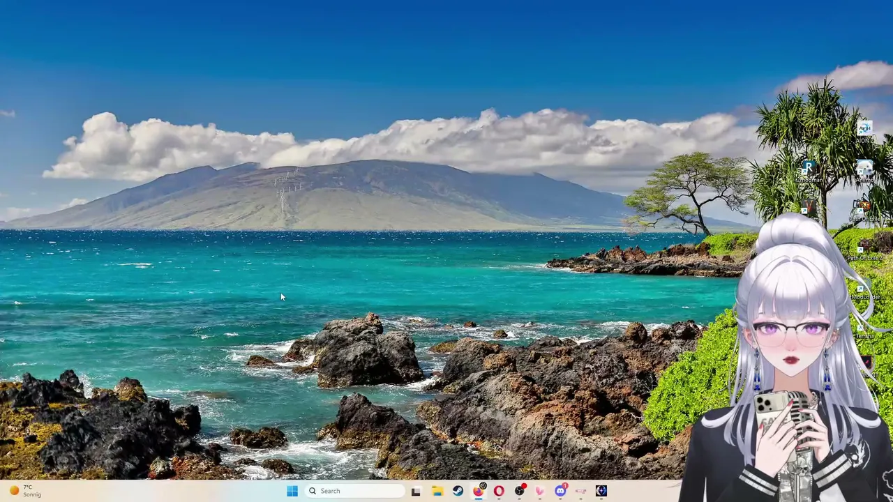Launch File Explorer from the taskbar

(x=437, y=491)
